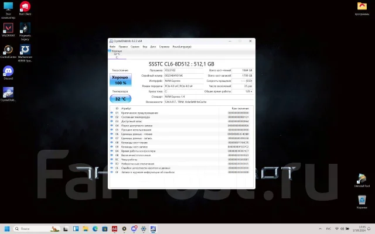Image resolution: width=375 pixels, height=234 pixels.
Task: Select the 05 Процент использования row
Action: pos(181,130)
